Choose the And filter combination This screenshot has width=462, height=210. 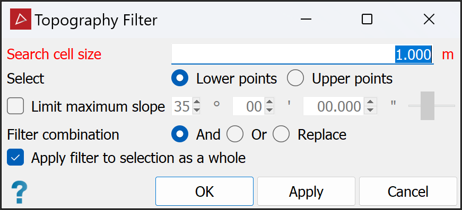(179, 134)
